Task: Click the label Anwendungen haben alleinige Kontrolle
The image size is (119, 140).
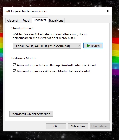Action: click(x=56, y=65)
